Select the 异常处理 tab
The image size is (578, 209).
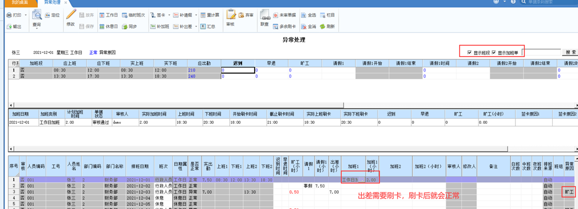click(52, 2)
